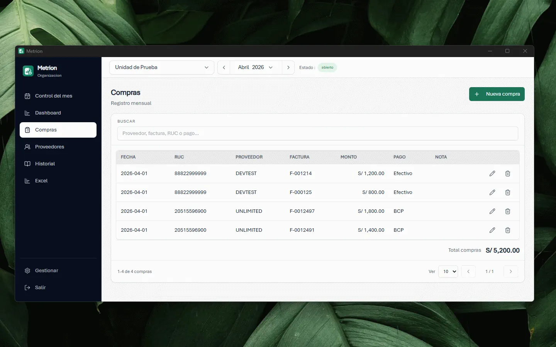
Task: Click Efectivo payment in F-000125 row
Action: pyautogui.click(x=403, y=192)
